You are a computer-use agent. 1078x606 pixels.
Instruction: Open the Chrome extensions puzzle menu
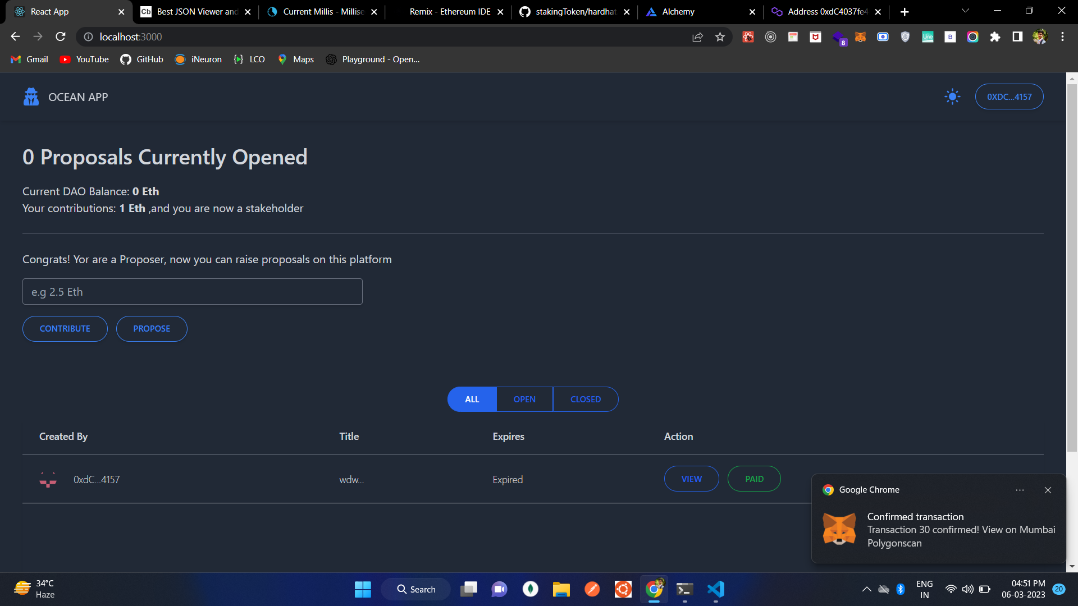[x=995, y=36]
